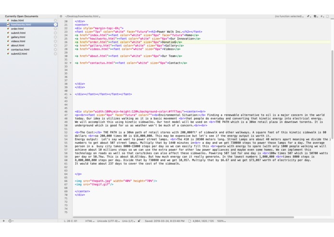The width and height of the screenshot is (334, 237).
Task: Click the L: 26 C: 61 cursor position
Action: [71, 221]
